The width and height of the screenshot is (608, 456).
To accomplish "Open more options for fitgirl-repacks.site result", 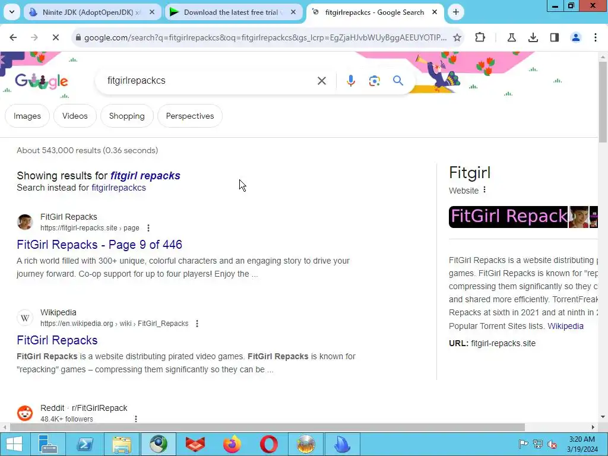I will click(x=148, y=228).
